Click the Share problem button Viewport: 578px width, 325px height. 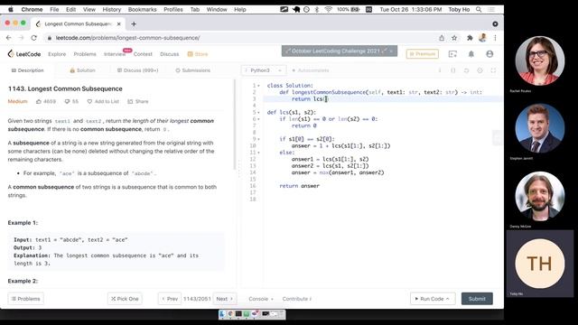pos(138,101)
